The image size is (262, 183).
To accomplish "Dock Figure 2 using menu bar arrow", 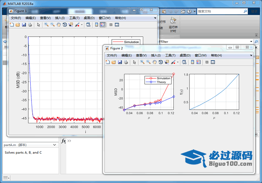I will pos(251,55).
